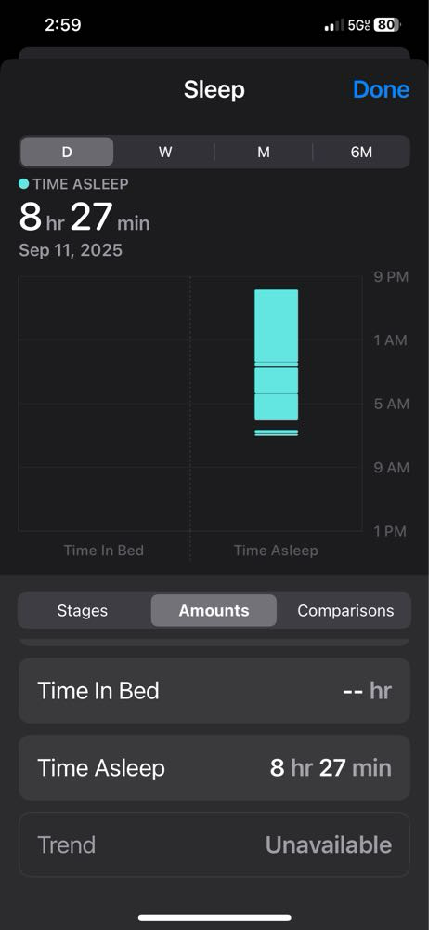Screen dimensions: 429x930
Task: Open the Stages tab
Action: pos(83,610)
